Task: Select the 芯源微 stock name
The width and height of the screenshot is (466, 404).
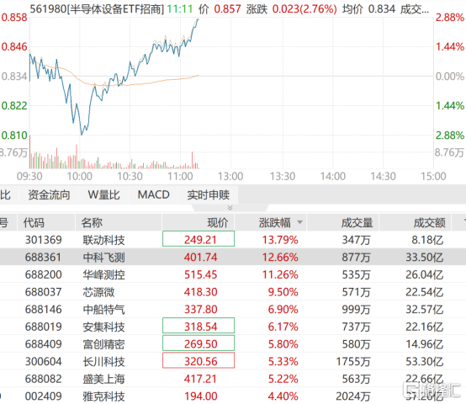Action: pyautogui.click(x=98, y=292)
